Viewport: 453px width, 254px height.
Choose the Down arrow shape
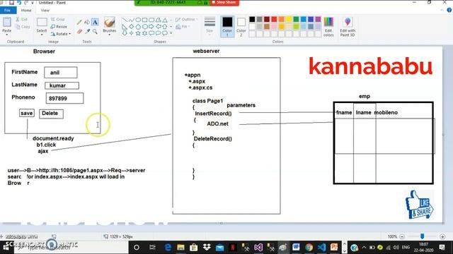(125, 33)
